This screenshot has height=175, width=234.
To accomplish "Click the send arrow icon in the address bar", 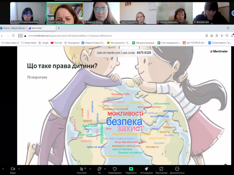I will point(222,36).
